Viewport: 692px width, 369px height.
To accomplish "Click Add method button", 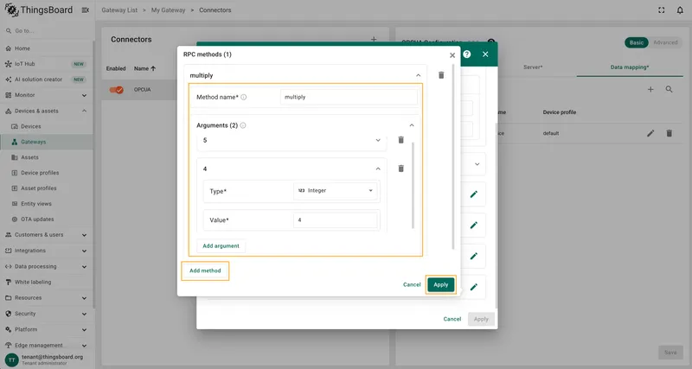I will [205, 270].
